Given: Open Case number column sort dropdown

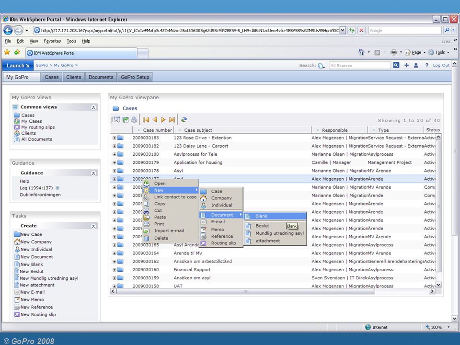Looking at the screenshot, I should click(139, 130).
